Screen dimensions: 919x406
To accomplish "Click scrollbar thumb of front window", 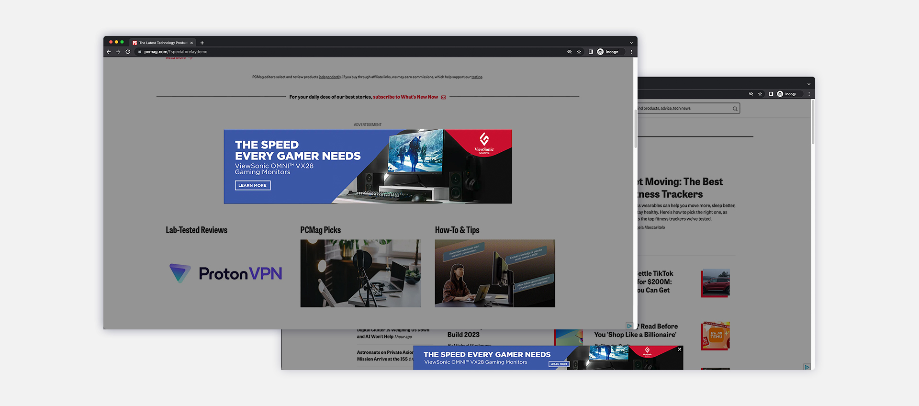I will pyautogui.click(x=636, y=128).
